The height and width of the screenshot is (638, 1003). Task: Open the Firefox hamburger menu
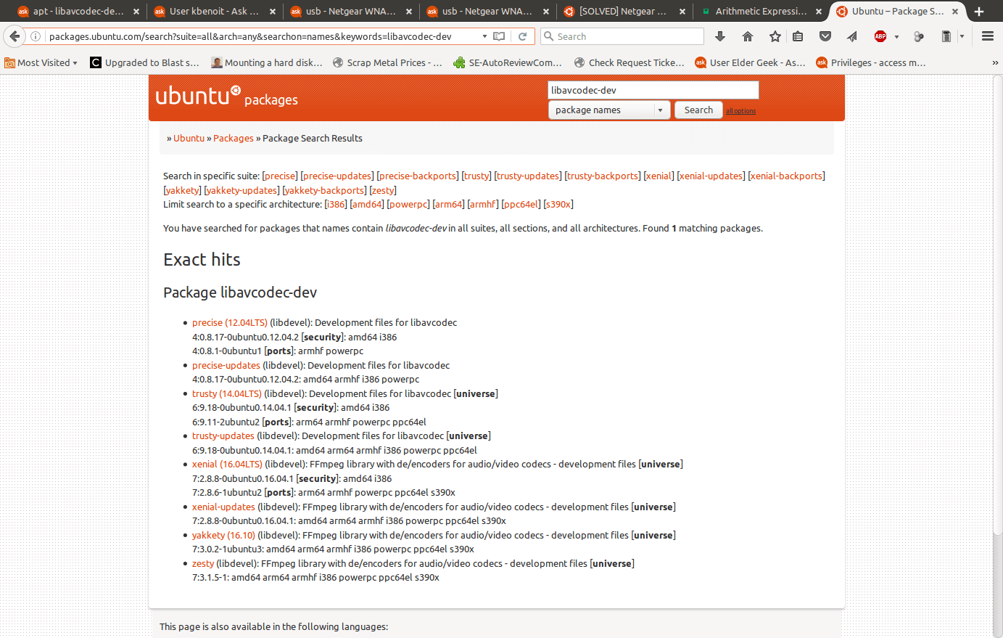[988, 36]
